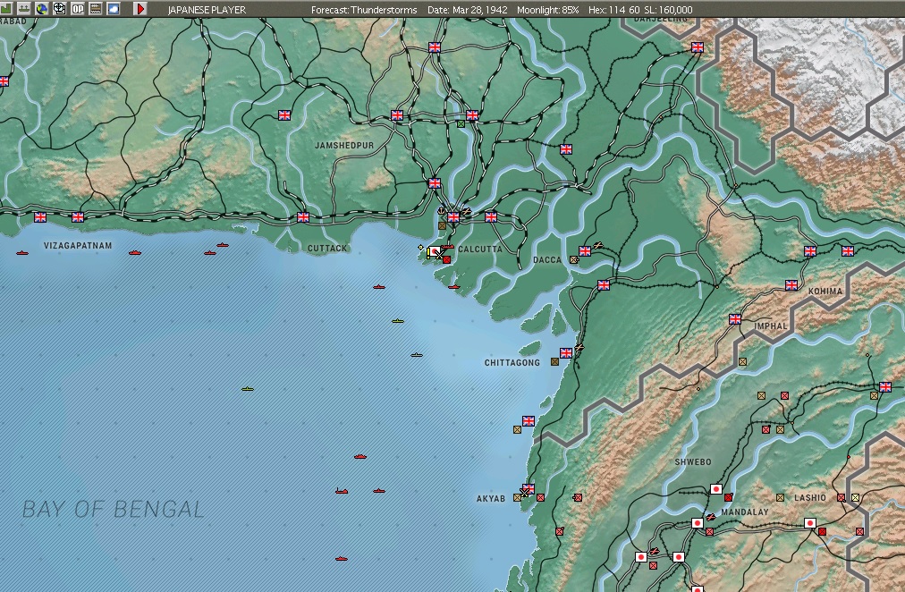Open the cloud weather icon in the toolbar

pos(113,9)
